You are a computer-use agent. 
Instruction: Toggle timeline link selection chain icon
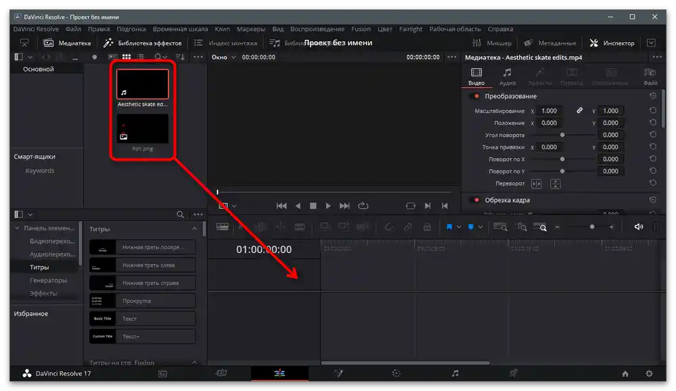coord(407,227)
